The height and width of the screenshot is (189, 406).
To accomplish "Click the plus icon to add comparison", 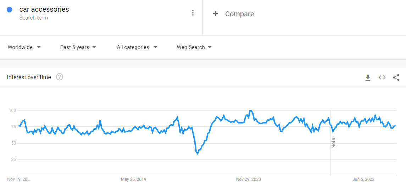I will [x=215, y=14].
